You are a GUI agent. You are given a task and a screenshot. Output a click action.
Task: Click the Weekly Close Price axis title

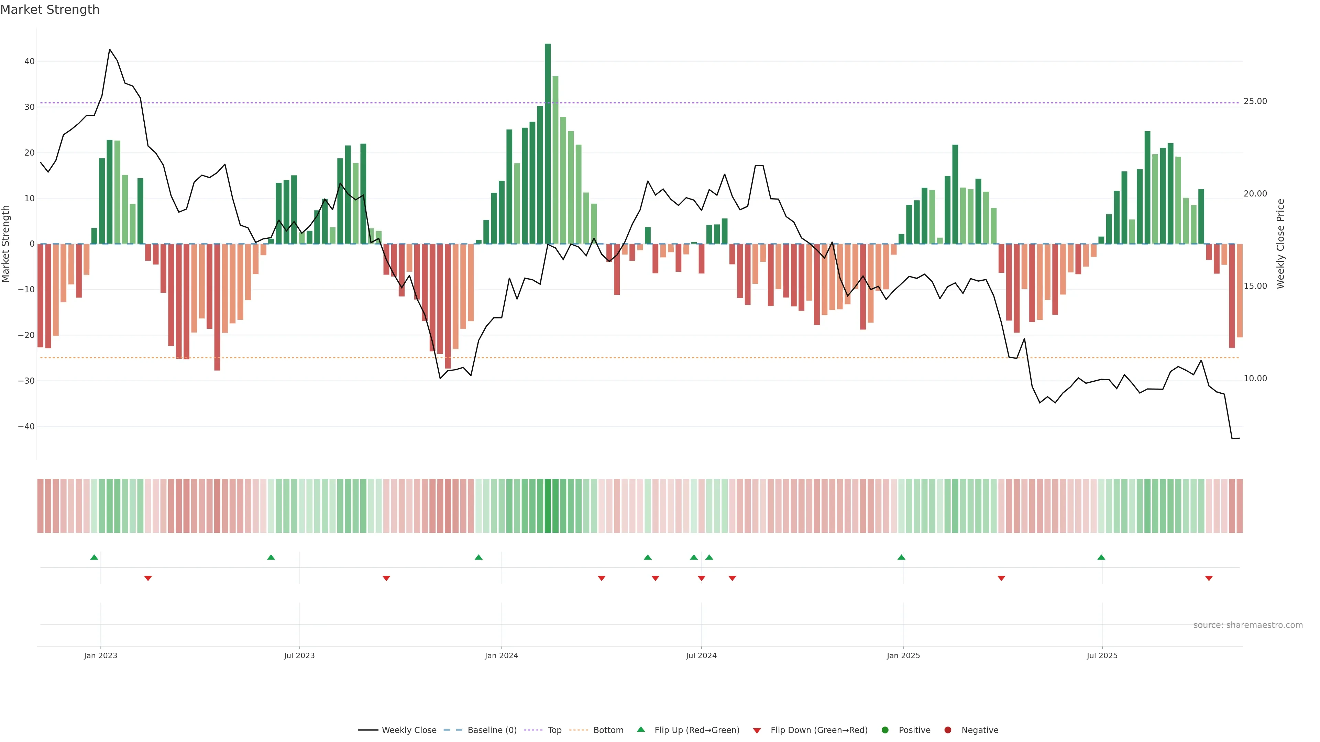(x=1280, y=244)
